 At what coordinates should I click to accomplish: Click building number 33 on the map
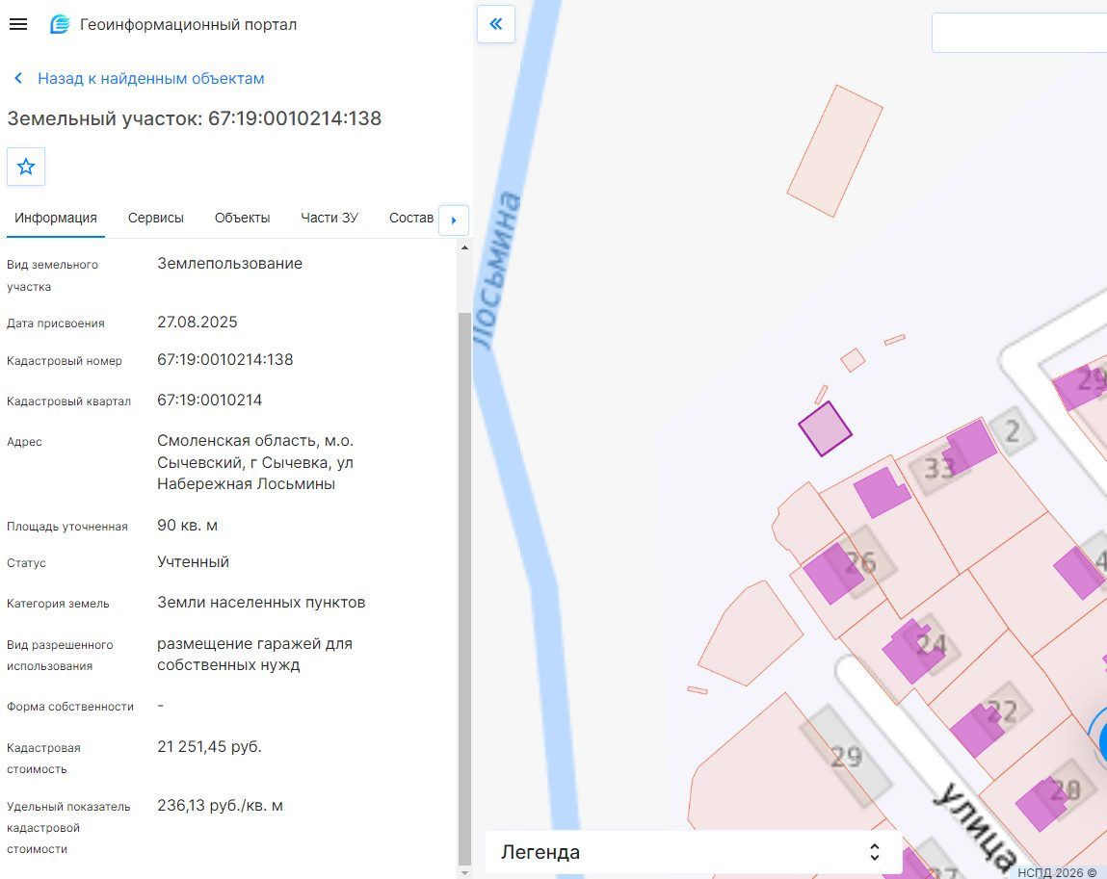pyautogui.click(x=939, y=468)
